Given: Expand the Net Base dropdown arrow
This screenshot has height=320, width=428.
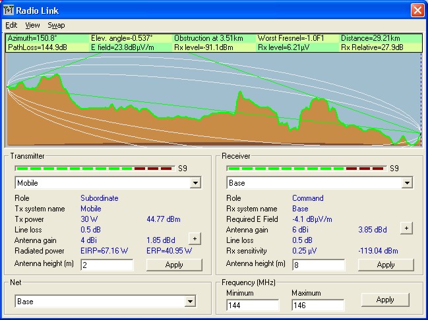Looking at the screenshot, I should [190, 301].
